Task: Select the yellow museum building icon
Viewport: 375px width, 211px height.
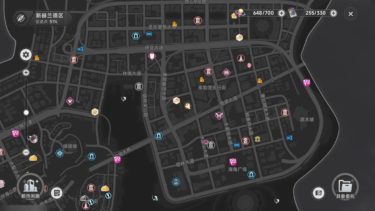Action: click(x=257, y=139)
